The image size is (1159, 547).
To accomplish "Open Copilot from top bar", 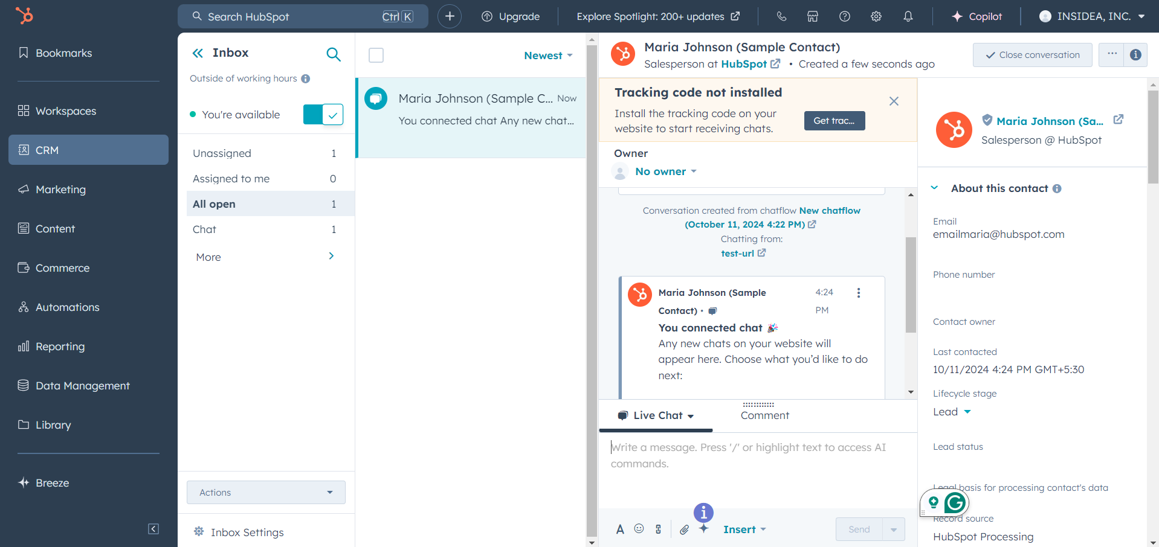I will (977, 16).
